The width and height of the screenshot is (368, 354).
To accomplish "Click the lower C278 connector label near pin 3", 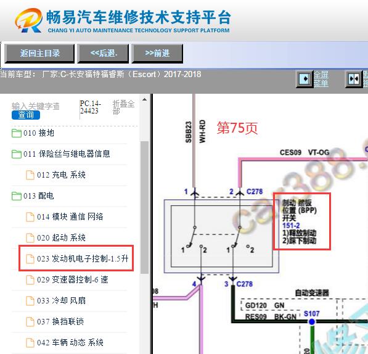I will click(x=244, y=284).
